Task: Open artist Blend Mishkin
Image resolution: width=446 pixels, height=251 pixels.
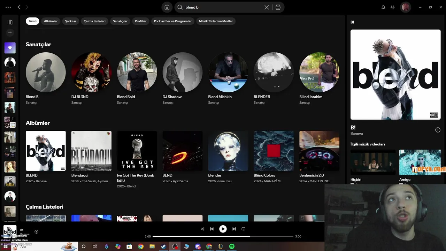Action: pyautogui.click(x=228, y=72)
